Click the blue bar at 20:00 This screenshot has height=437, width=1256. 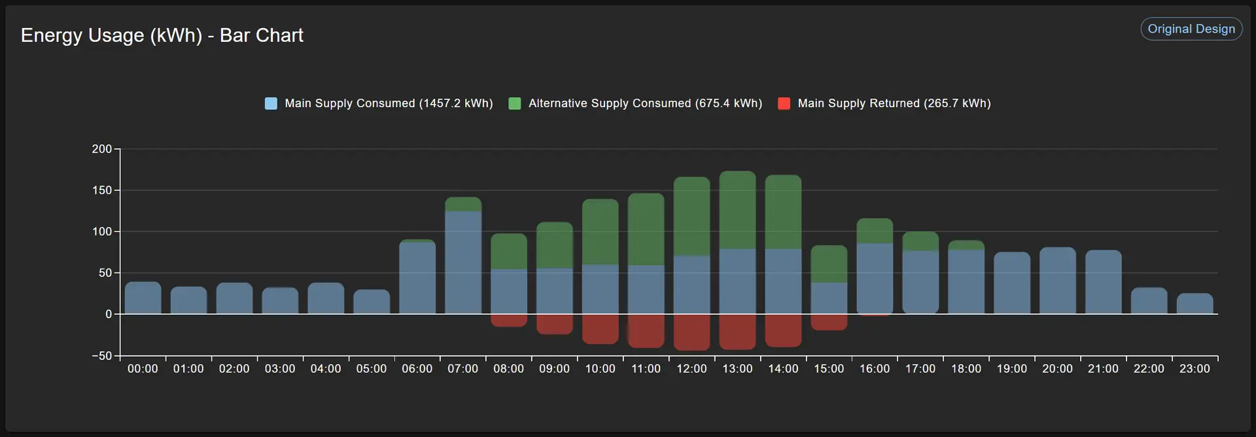pyautogui.click(x=1057, y=281)
